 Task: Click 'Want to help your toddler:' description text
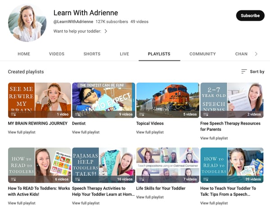point(77,31)
